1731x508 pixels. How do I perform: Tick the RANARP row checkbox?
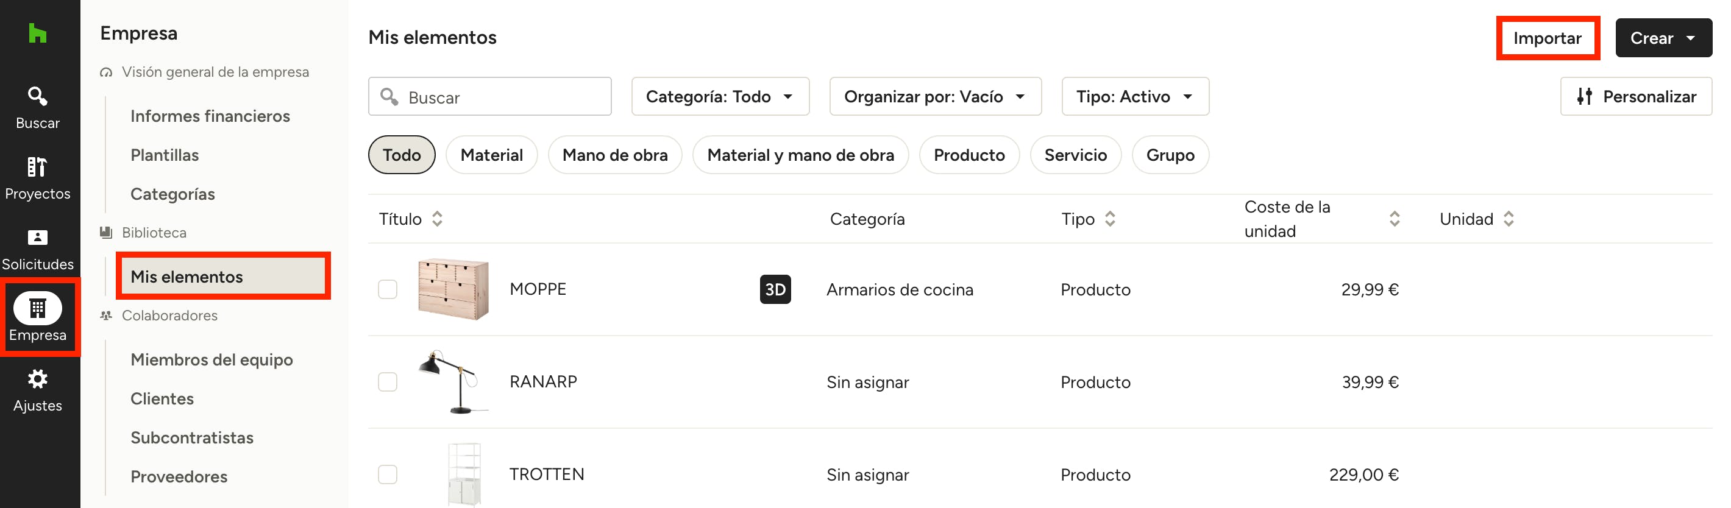[x=388, y=383]
